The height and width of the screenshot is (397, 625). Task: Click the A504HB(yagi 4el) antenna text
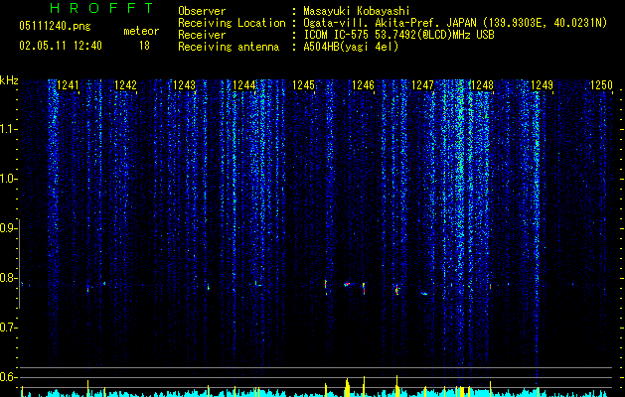coord(351,47)
